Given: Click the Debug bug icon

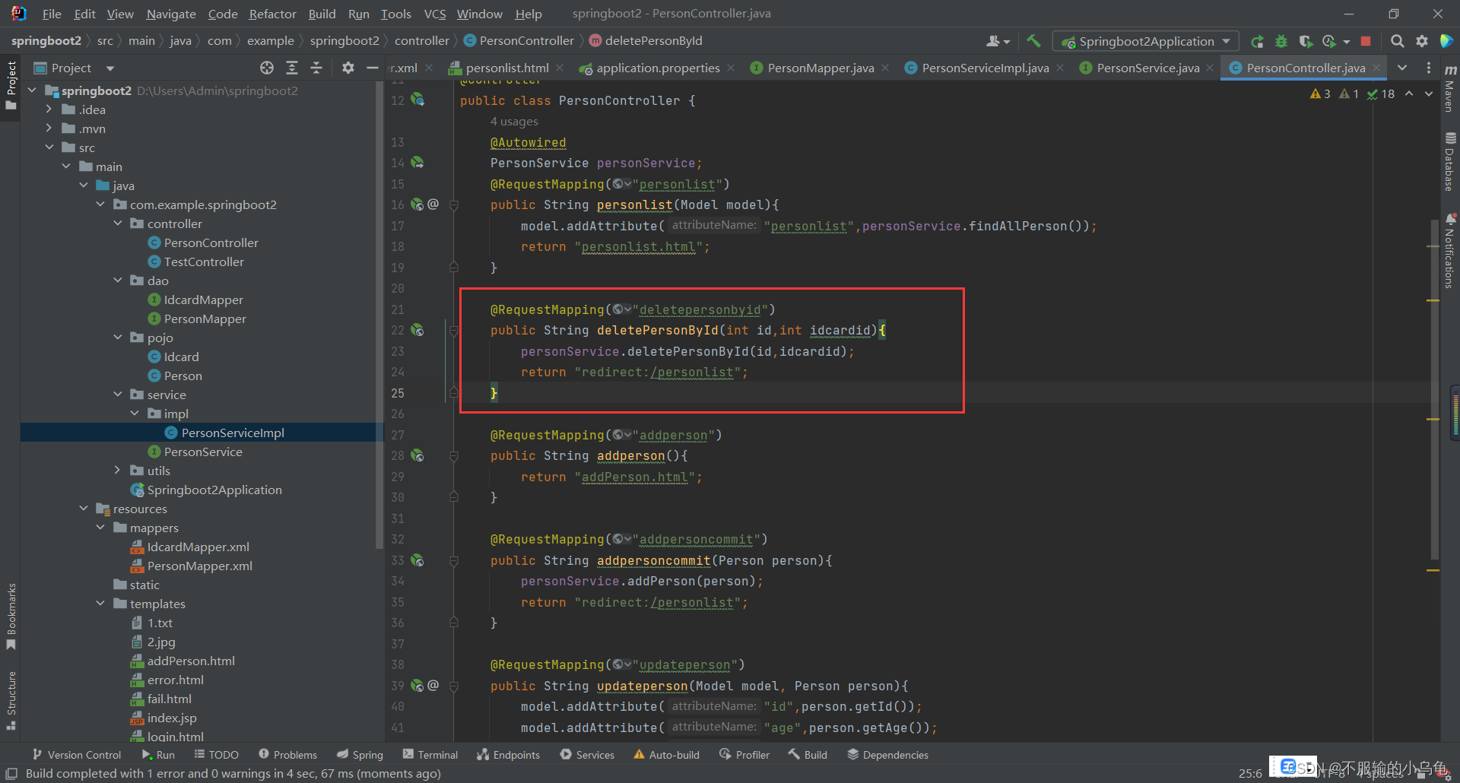Looking at the screenshot, I should tap(1281, 41).
